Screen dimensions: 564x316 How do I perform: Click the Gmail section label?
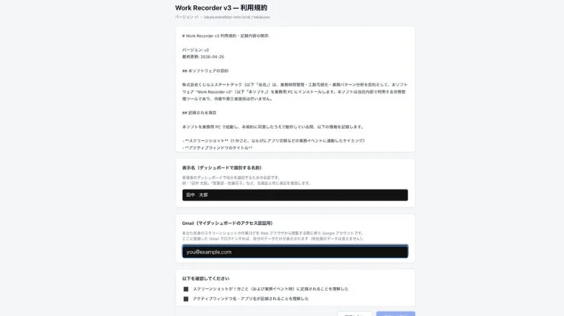tap(227, 223)
